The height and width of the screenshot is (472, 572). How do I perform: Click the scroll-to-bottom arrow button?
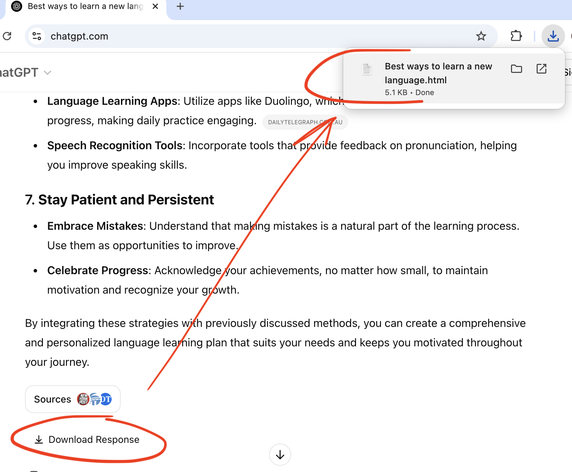click(x=280, y=455)
